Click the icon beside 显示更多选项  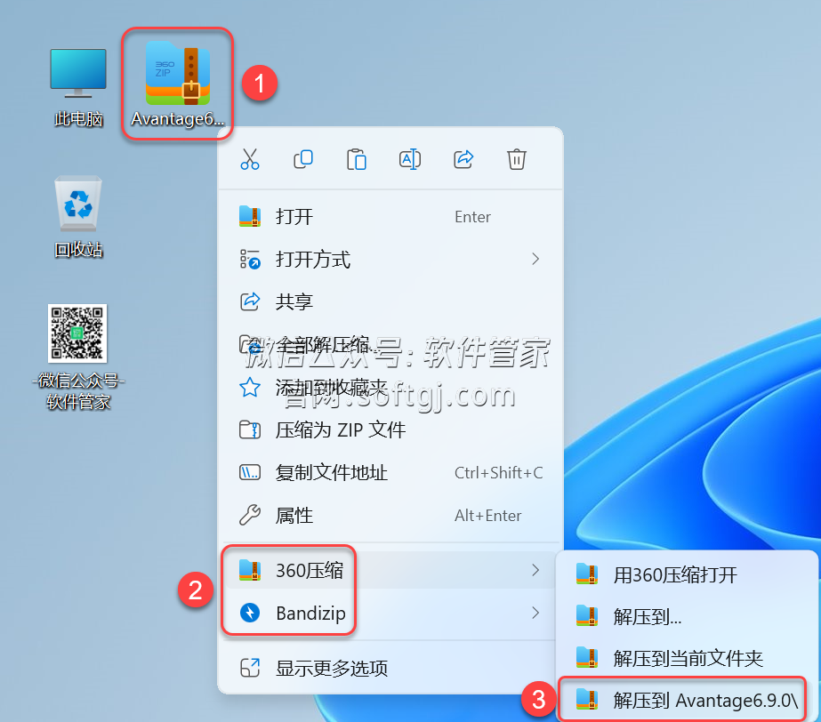pos(250,668)
